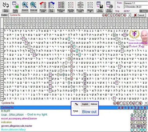Click the Unmark all icon
148x132 pixels.
90,5
